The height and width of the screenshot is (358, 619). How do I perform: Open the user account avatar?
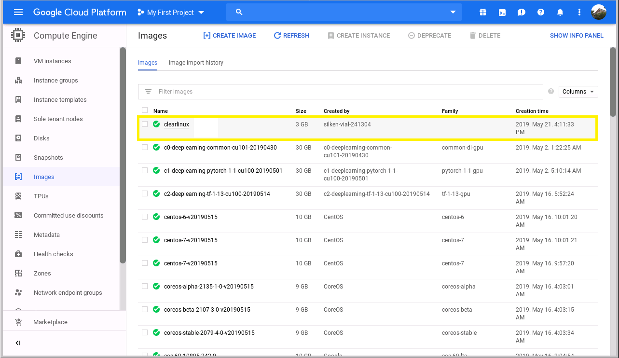point(599,13)
